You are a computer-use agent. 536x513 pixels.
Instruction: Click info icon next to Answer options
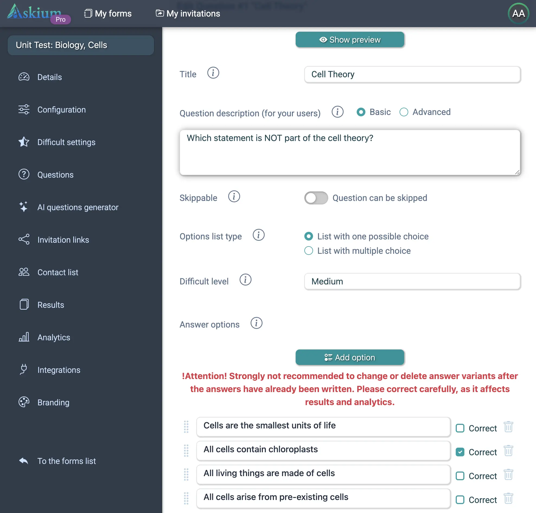pos(256,323)
